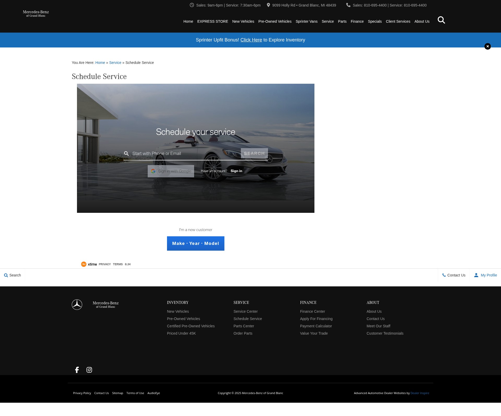501x416 pixels.
Task: Open the New Vehicles menu
Action: (x=243, y=21)
